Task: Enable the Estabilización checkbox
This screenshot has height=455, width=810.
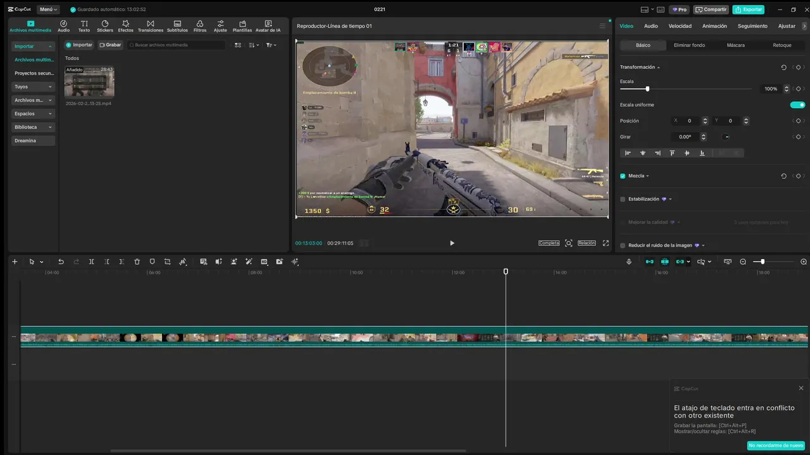Action: pos(623,199)
